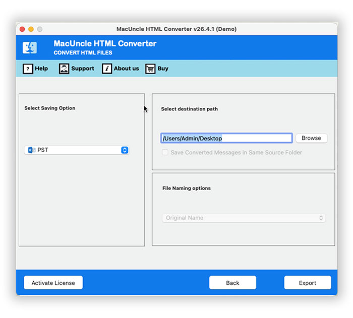
Task: Click the Activate License button
Action: (x=53, y=283)
